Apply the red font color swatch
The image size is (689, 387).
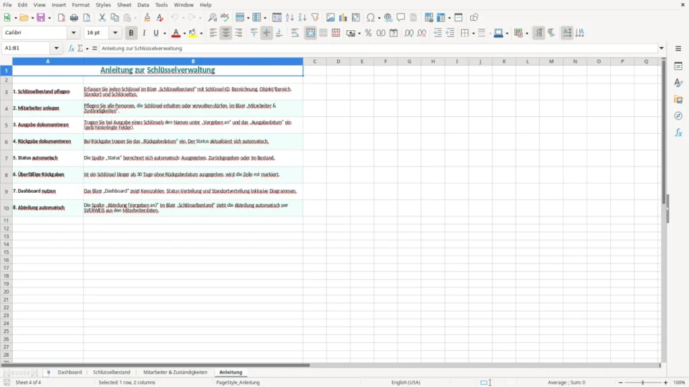click(x=176, y=33)
